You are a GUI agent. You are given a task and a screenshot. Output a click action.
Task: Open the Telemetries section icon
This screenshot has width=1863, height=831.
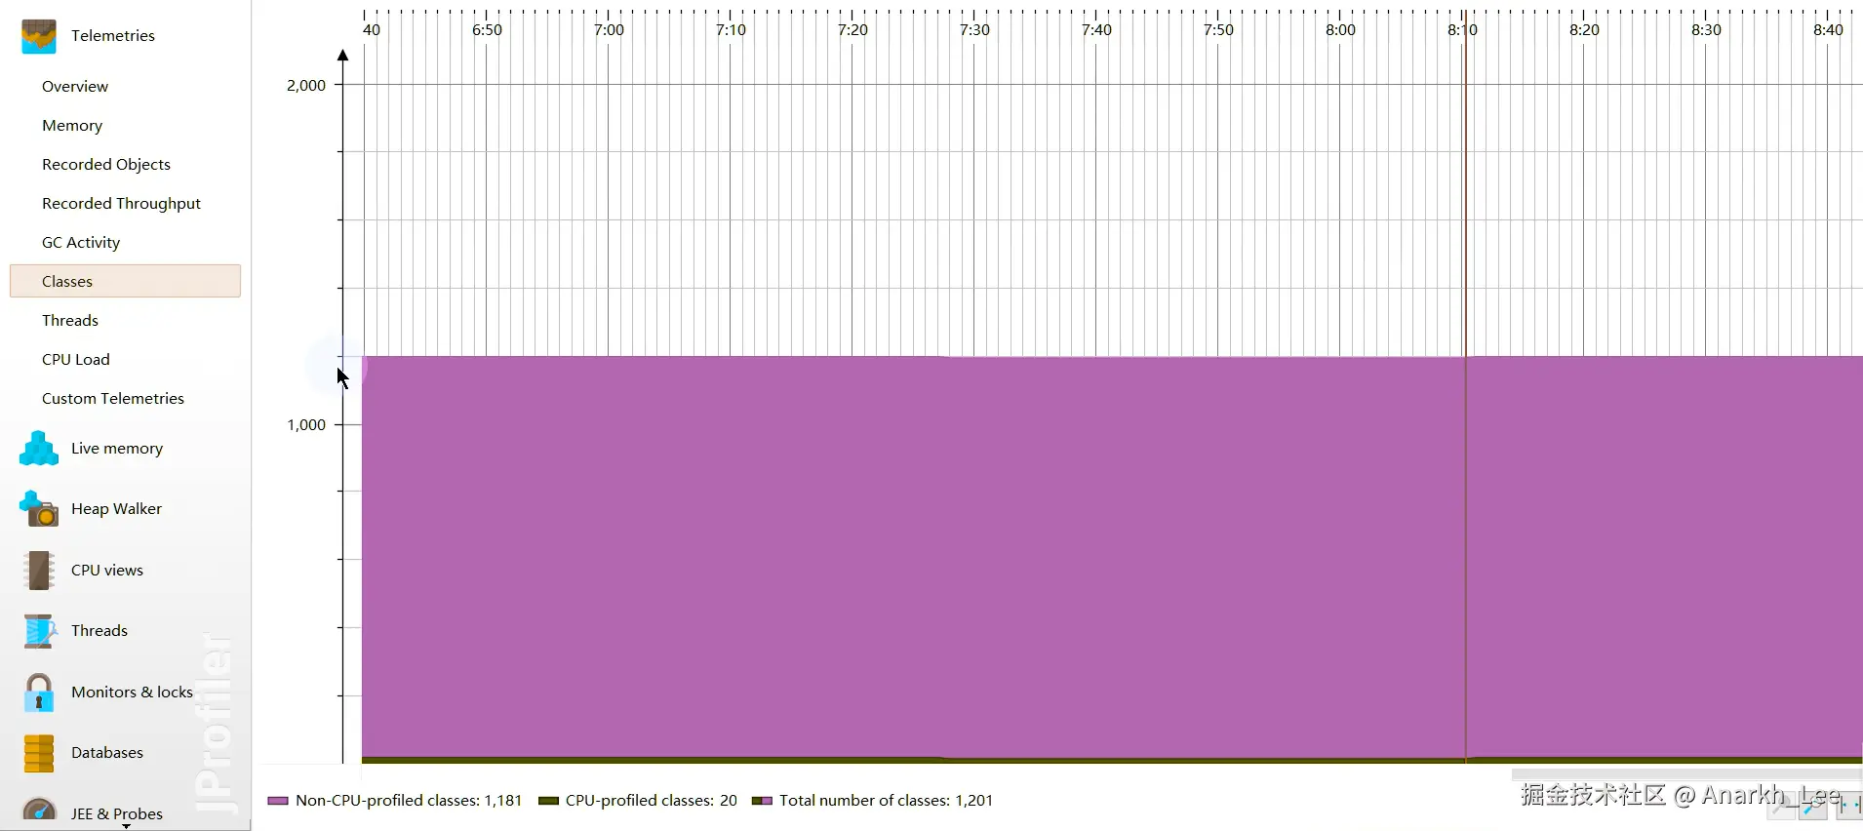pos(39,36)
